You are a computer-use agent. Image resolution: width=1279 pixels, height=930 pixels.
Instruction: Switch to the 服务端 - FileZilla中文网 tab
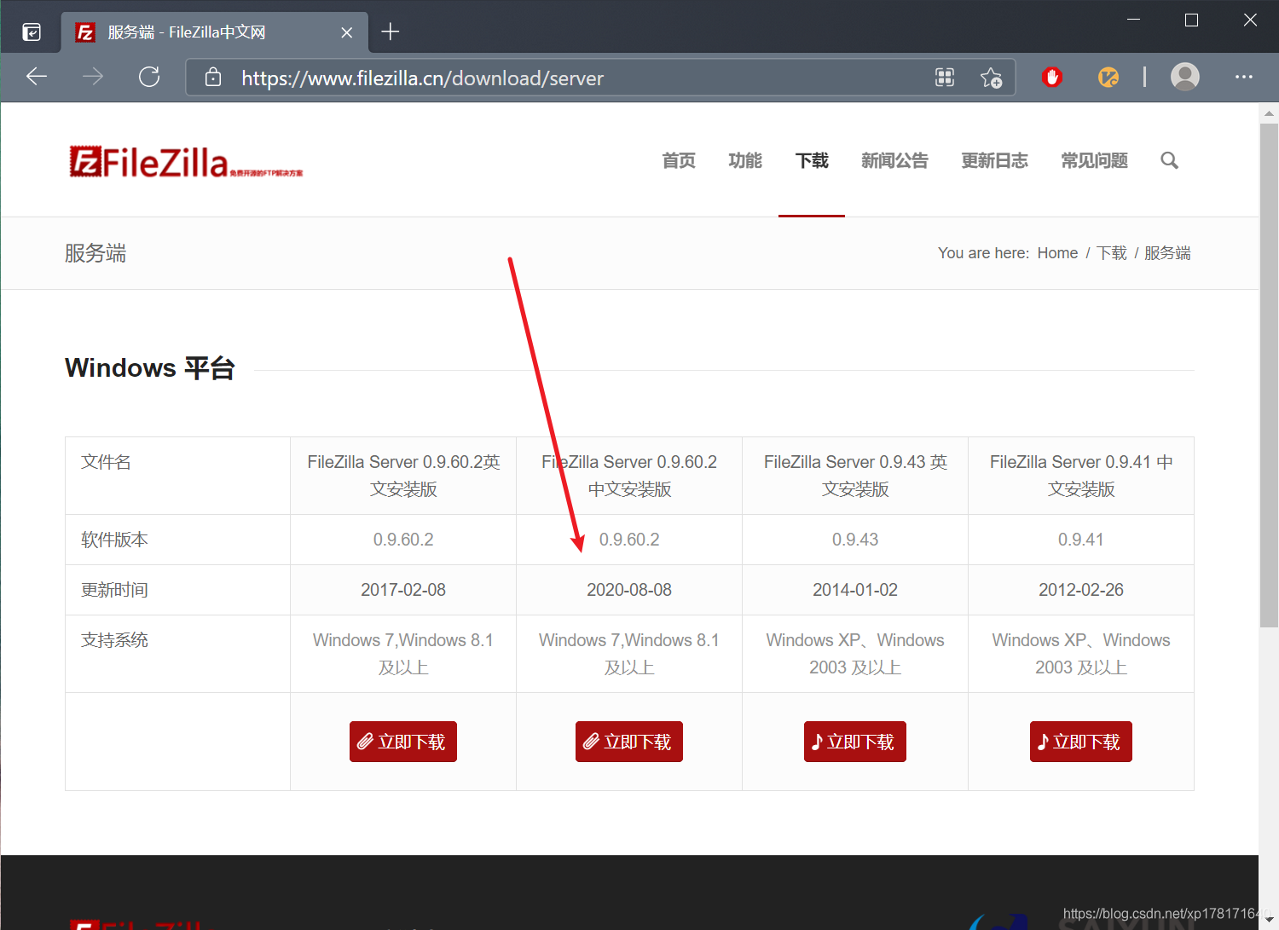(186, 32)
